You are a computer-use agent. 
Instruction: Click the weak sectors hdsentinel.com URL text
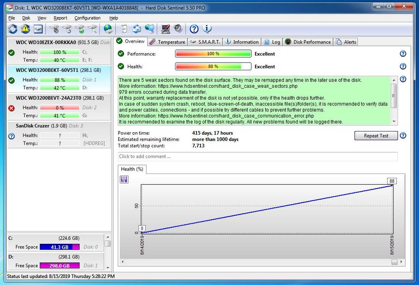(228, 86)
